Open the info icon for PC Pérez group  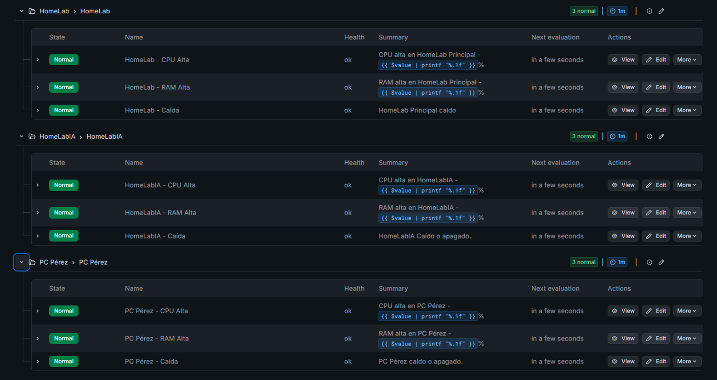[649, 262]
